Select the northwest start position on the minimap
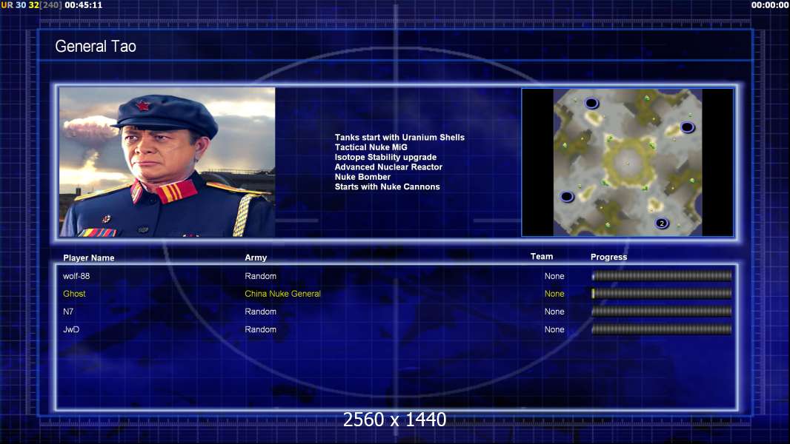 (x=591, y=104)
